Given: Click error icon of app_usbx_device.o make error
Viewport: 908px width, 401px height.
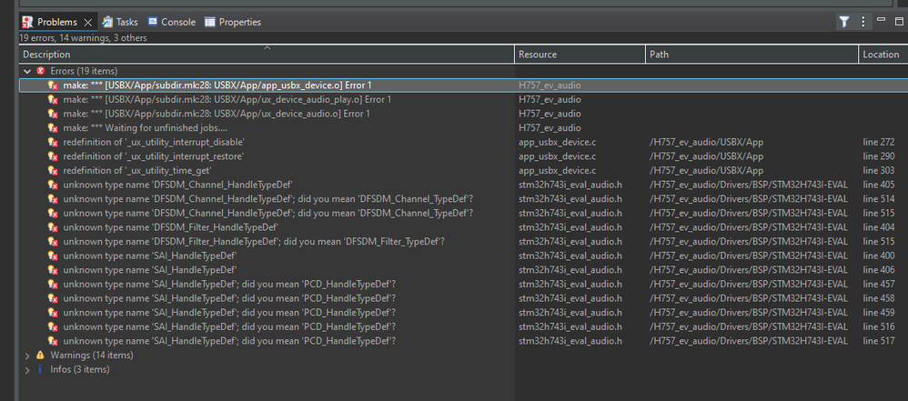Looking at the screenshot, I should point(54,85).
